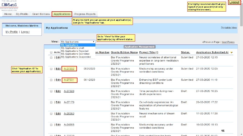Click the 27-03-2020 12:05 submission date

[x=207, y=69]
